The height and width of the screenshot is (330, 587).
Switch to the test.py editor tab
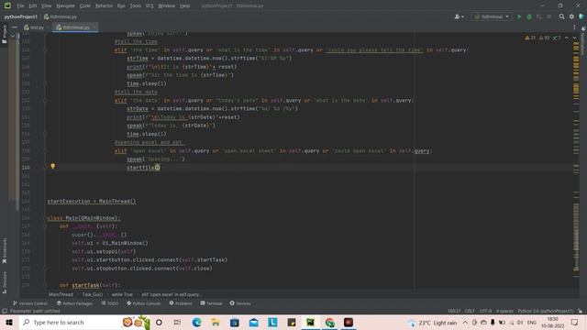click(34, 27)
